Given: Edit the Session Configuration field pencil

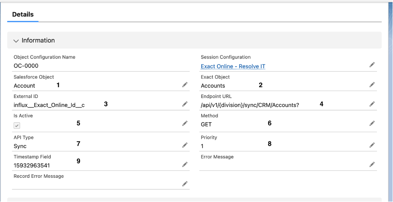Looking at the screenshot, I should point(372,65).
